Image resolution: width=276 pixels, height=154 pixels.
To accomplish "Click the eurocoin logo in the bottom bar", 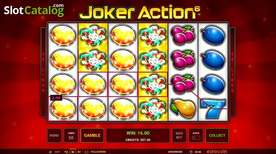I will [x=217, y=152].
